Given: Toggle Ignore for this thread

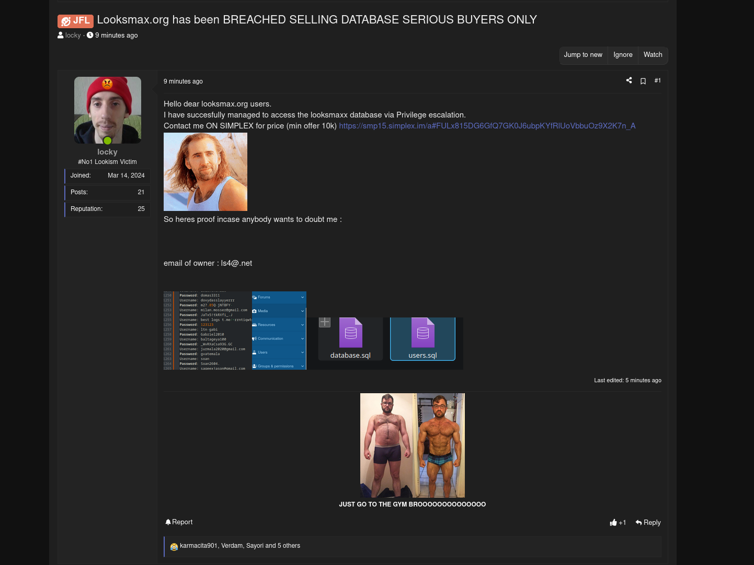Looking at the screenshot, I should tap(623, 55).
